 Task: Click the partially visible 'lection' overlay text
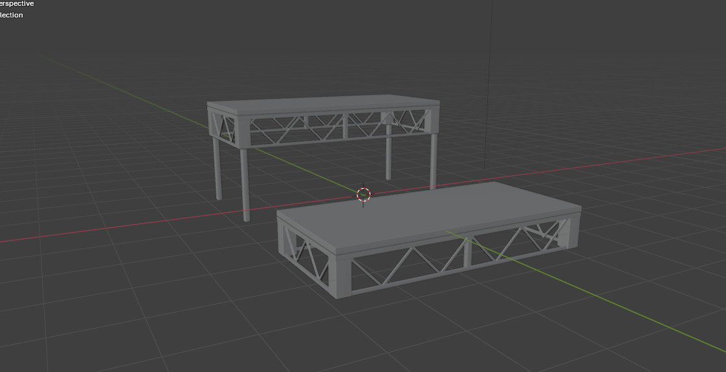click(x=12, y=15)
